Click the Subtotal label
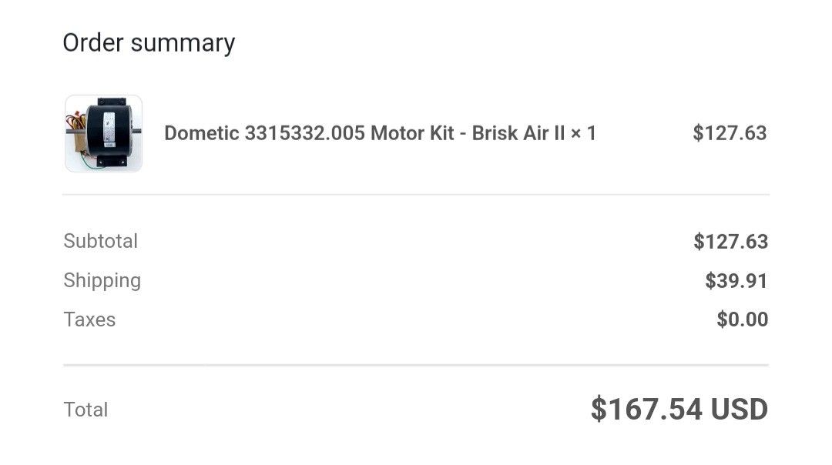 pyautogui.click(x=100, y=241)
